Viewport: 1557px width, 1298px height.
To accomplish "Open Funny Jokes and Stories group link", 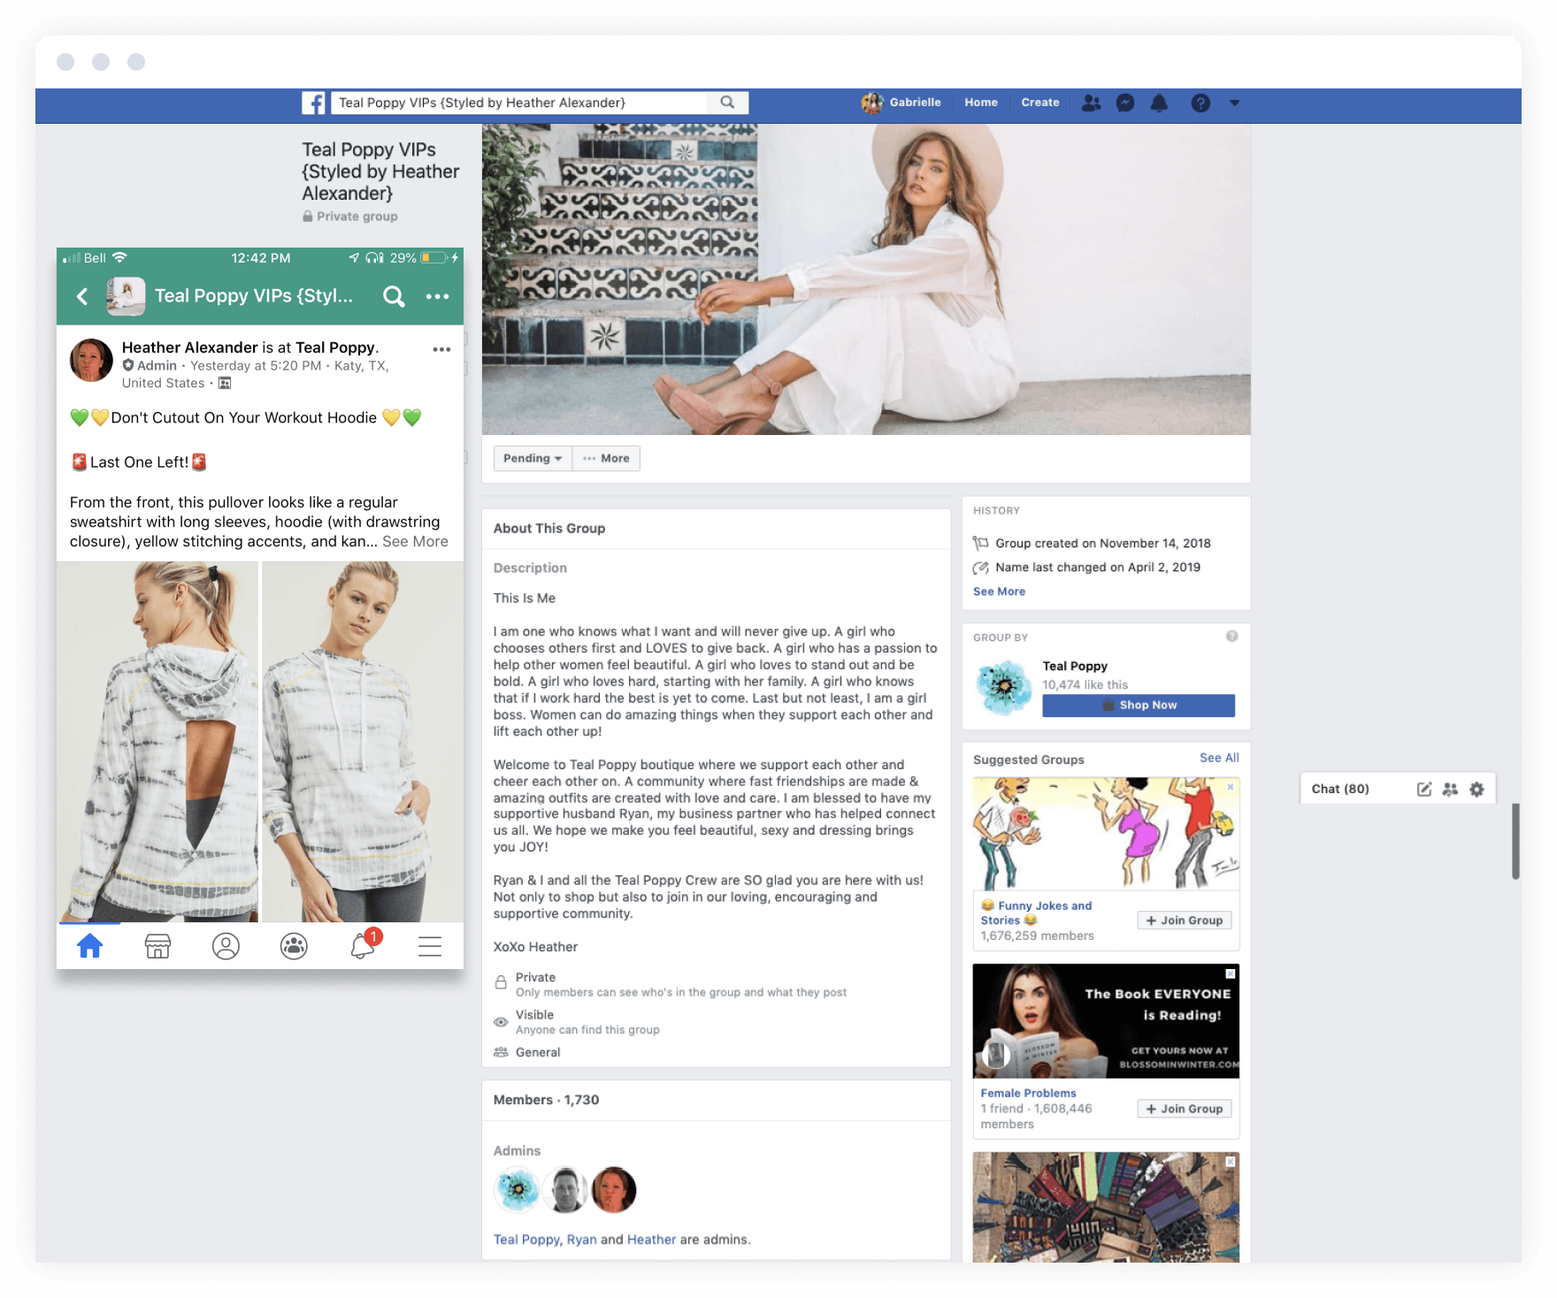I will coord(1036,912).
